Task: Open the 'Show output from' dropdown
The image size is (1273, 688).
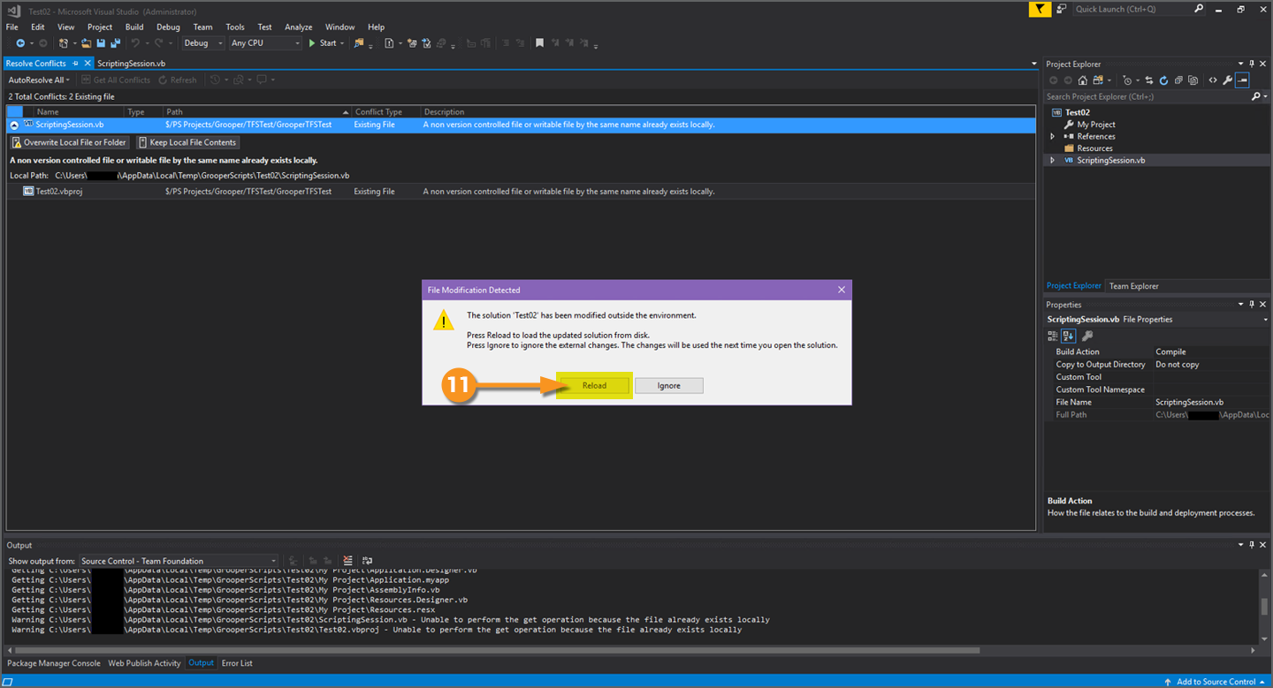Action: (179, 561)
